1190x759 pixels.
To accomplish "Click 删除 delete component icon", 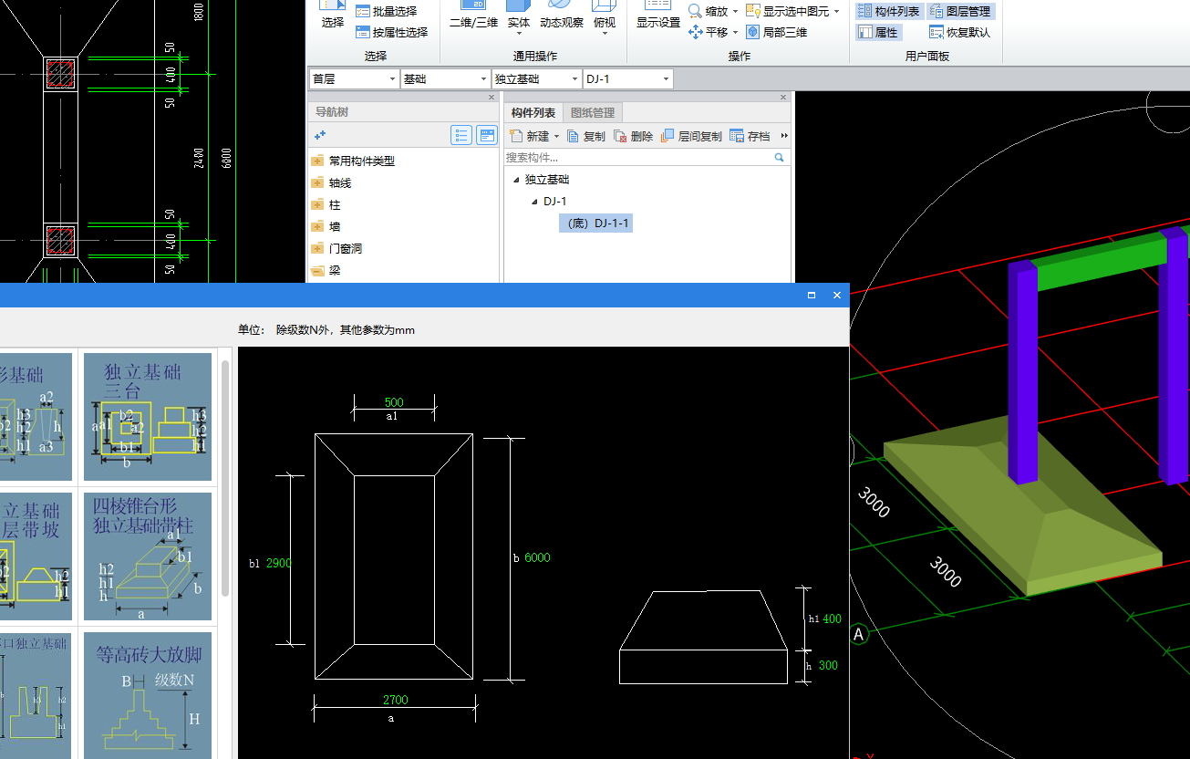I will click(621, 136).
